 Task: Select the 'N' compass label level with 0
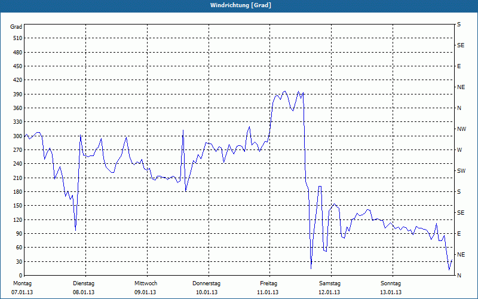coord(459,276)
